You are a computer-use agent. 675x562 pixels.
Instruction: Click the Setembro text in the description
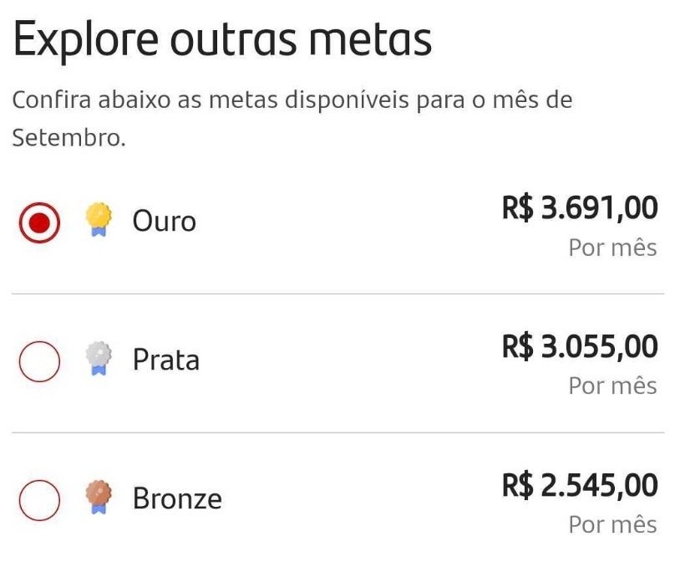[63, 136]
